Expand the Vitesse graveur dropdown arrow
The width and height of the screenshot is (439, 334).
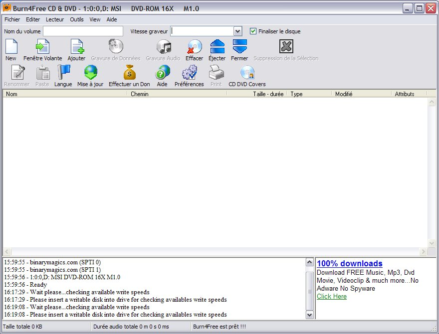(x=237, y=31)
